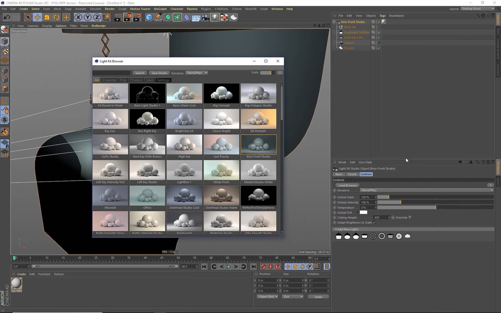Switch to Coord. attributes tab

pyautogui.click(x=352, y=174)
